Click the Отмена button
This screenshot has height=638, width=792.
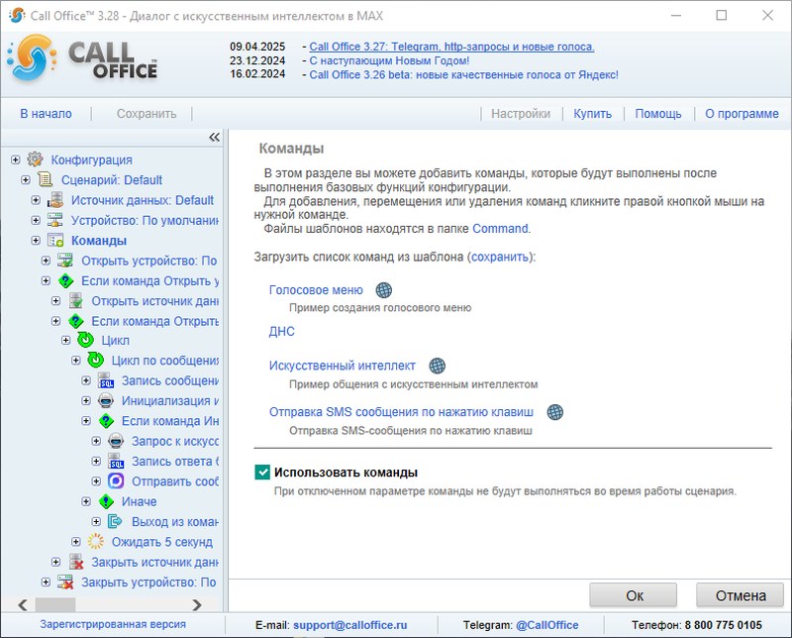tap(741, 595)
